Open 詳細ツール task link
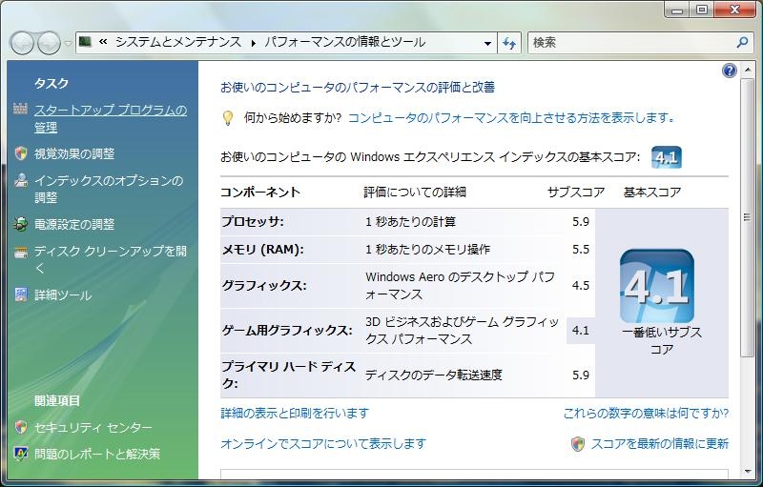This screenshot has width=763, height=487. point(63,295)
